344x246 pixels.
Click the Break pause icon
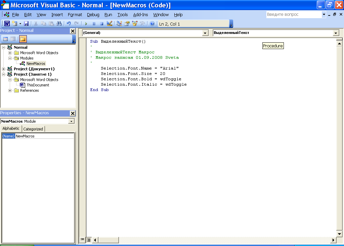click(94, 24)
